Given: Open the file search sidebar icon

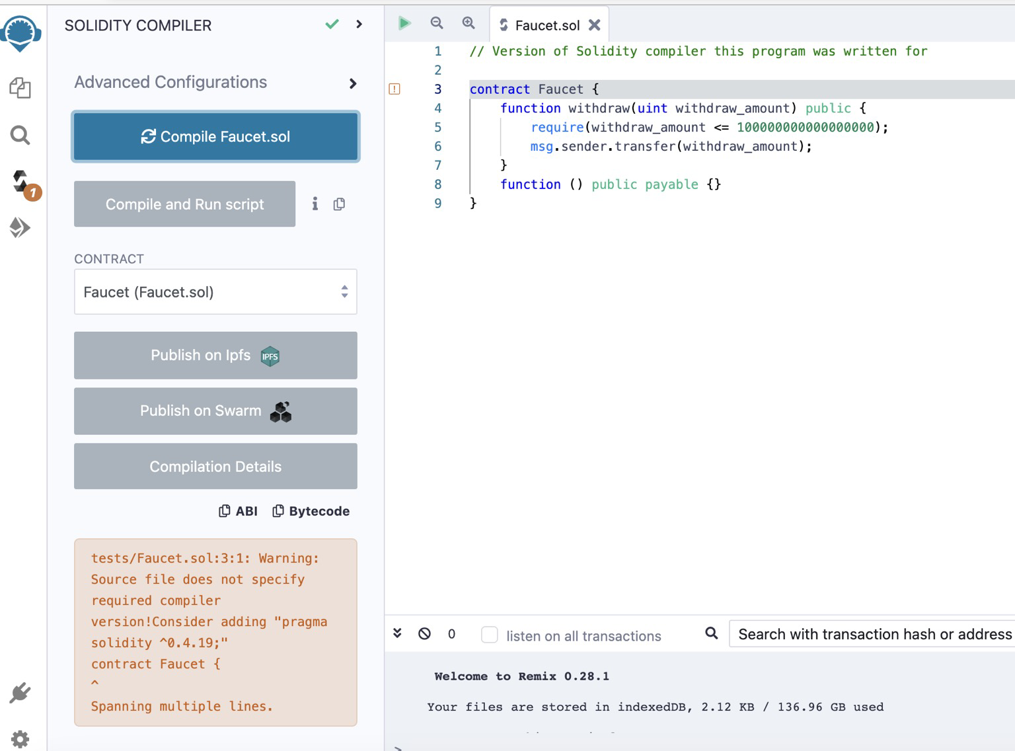Looking at the screenshot, I should pos(20,136).
